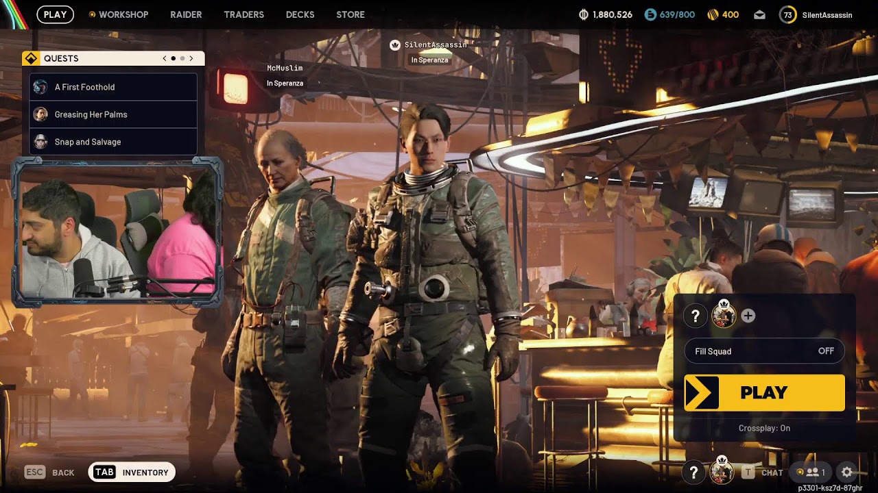
Task: Open the mail inbox envelope icon
Action: [x=759, y=15]
